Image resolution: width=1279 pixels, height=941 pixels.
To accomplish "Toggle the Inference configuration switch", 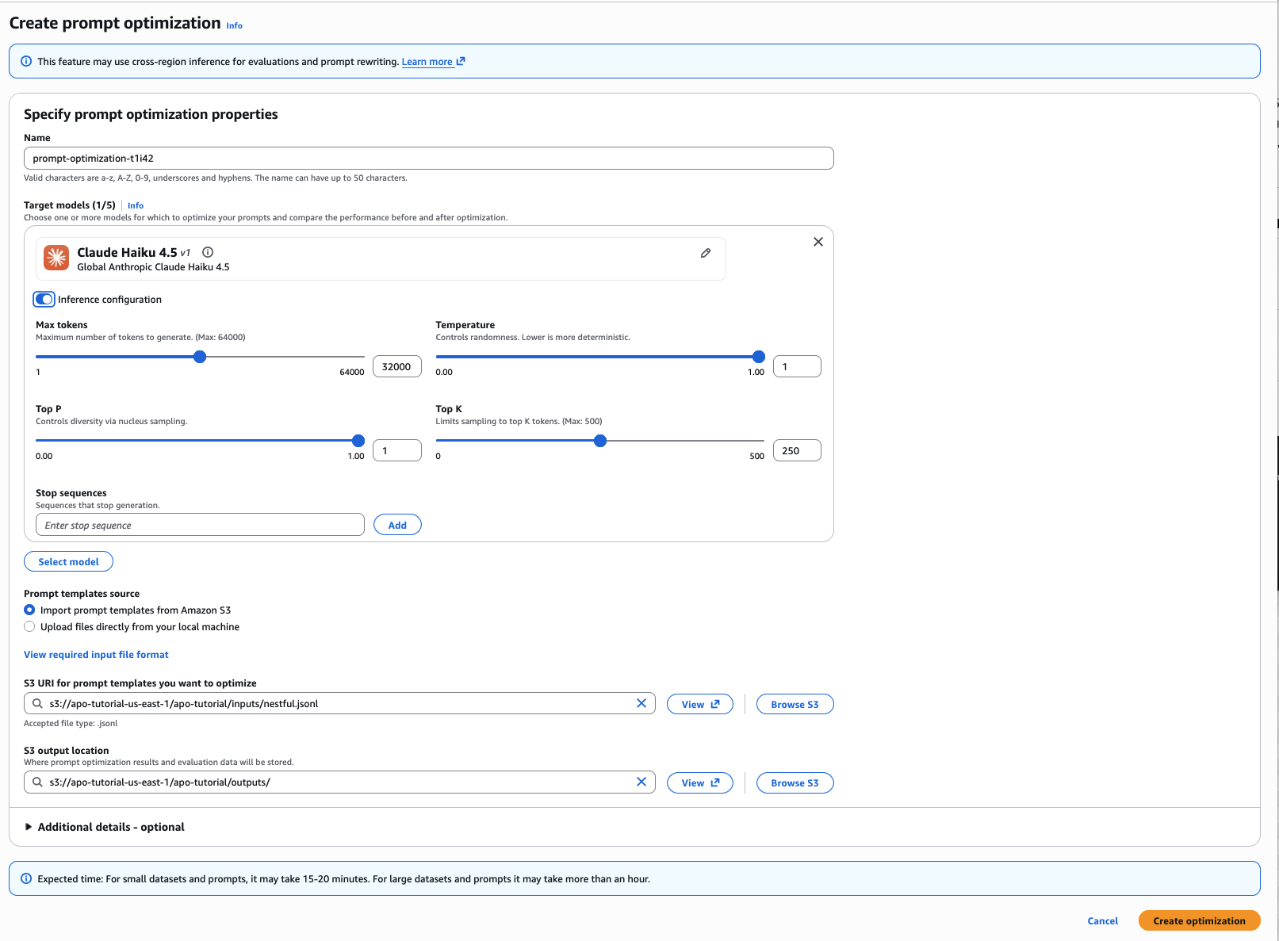I will point(44,299).
